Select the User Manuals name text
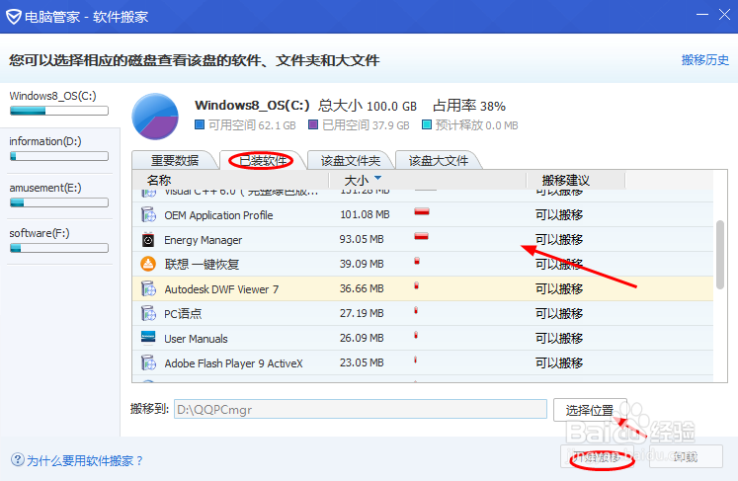This screenshot has height=481, width=738. [x=196, y=339]
